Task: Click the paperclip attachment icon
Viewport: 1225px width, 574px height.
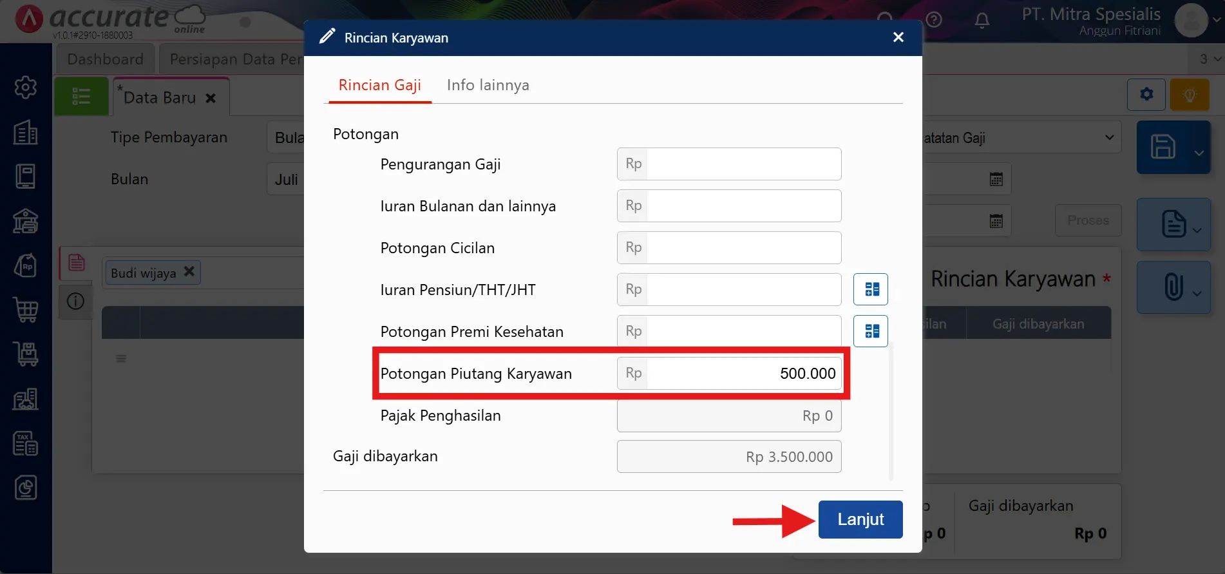Action: (x=1173, y=287)
